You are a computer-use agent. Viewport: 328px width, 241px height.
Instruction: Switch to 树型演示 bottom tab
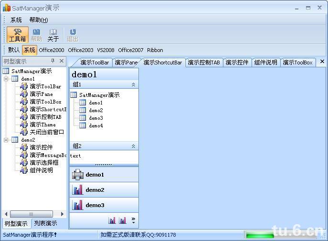point(16,223)
